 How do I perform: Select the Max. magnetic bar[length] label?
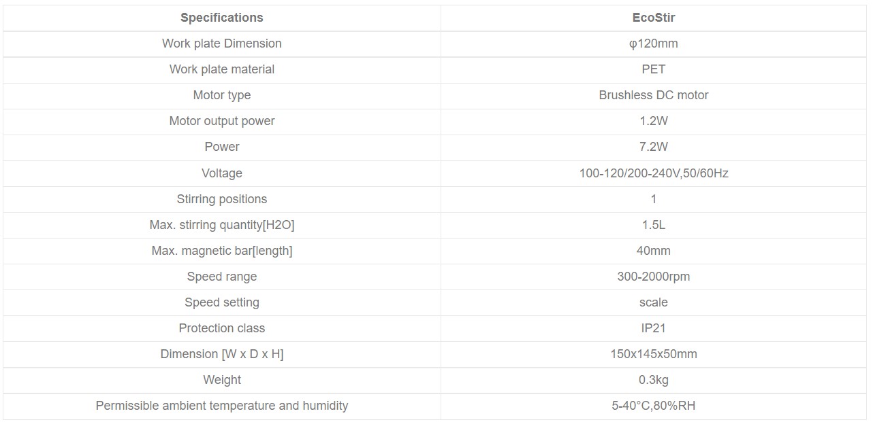[x=222, y=251]
